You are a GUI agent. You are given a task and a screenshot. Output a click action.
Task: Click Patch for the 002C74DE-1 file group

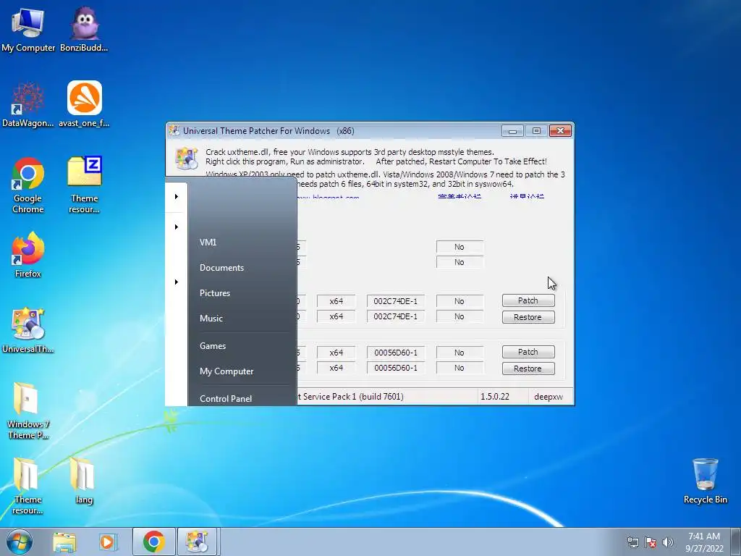click(x=528, y=300)
